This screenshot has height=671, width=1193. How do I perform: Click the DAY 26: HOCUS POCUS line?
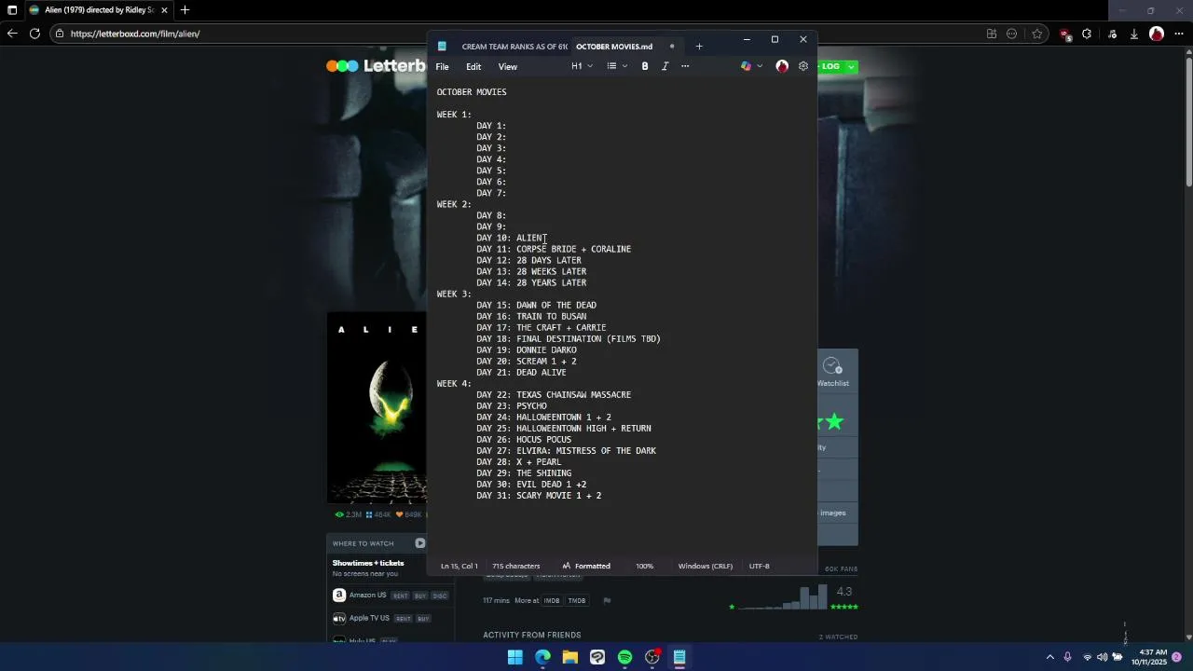tap(524, 439)
